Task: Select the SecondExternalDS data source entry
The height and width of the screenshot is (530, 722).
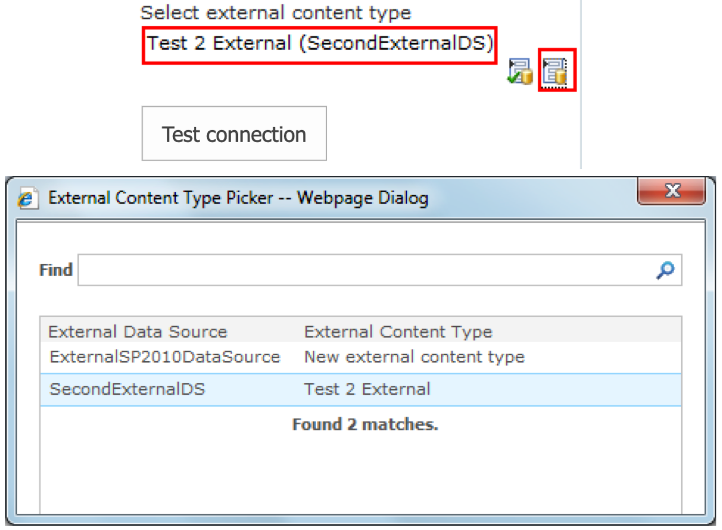Action: click(127, 389)
